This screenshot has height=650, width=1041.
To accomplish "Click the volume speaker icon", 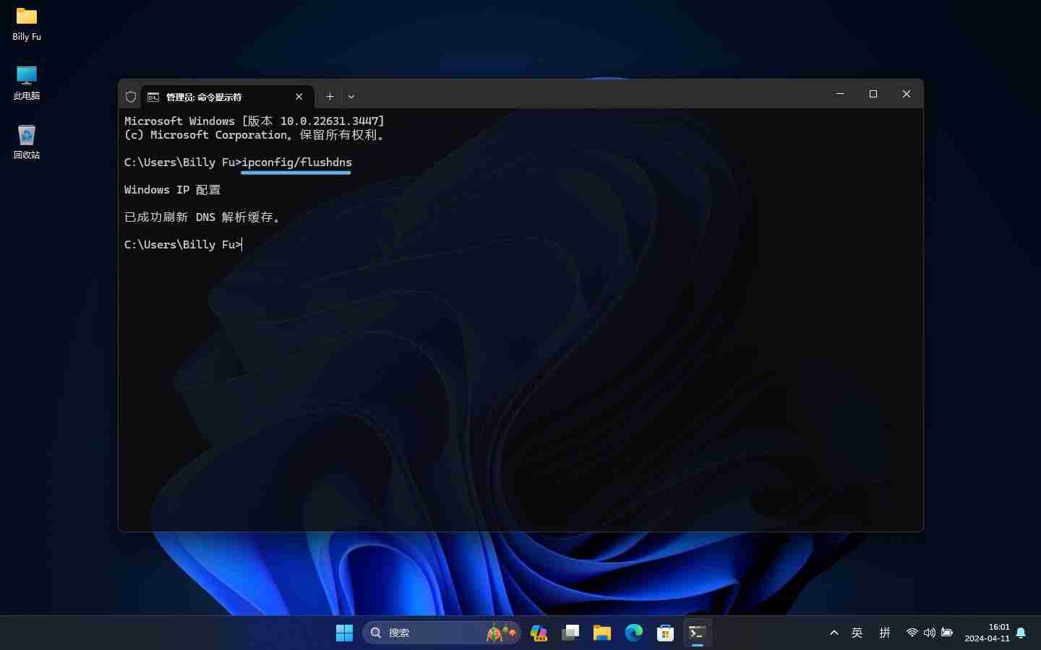I will coord(929,633).
